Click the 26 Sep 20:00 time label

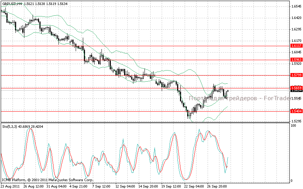point(217,186)
